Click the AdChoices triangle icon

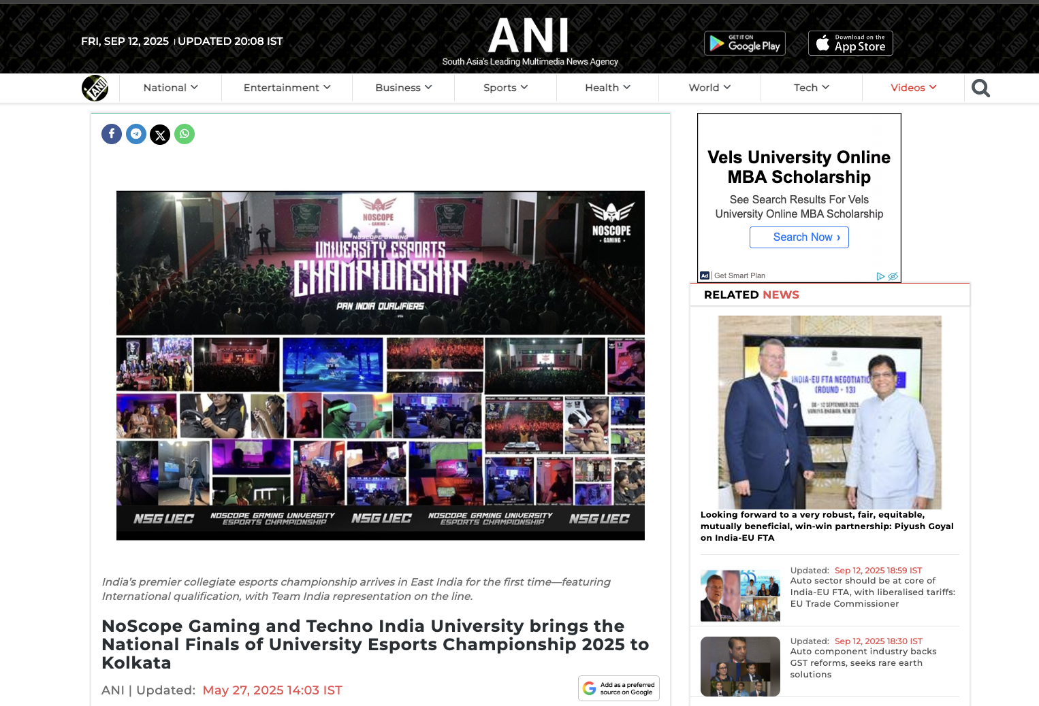pos(880,276)
